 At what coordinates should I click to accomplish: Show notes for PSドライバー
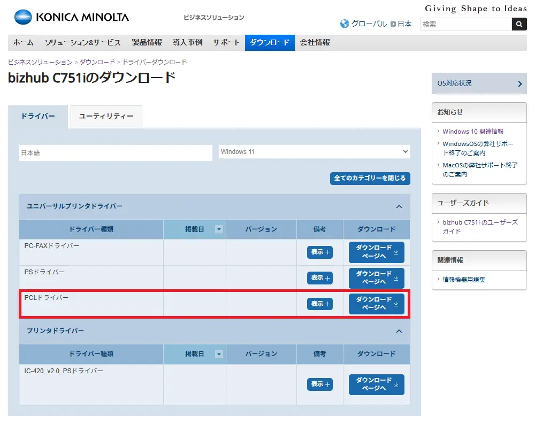pos(319,278)
